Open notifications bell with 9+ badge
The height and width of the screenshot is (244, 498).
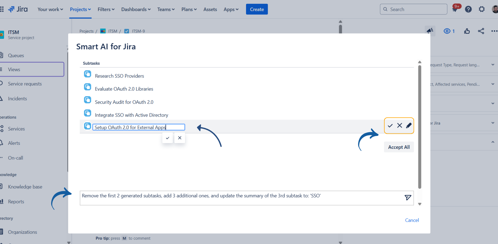455,9
